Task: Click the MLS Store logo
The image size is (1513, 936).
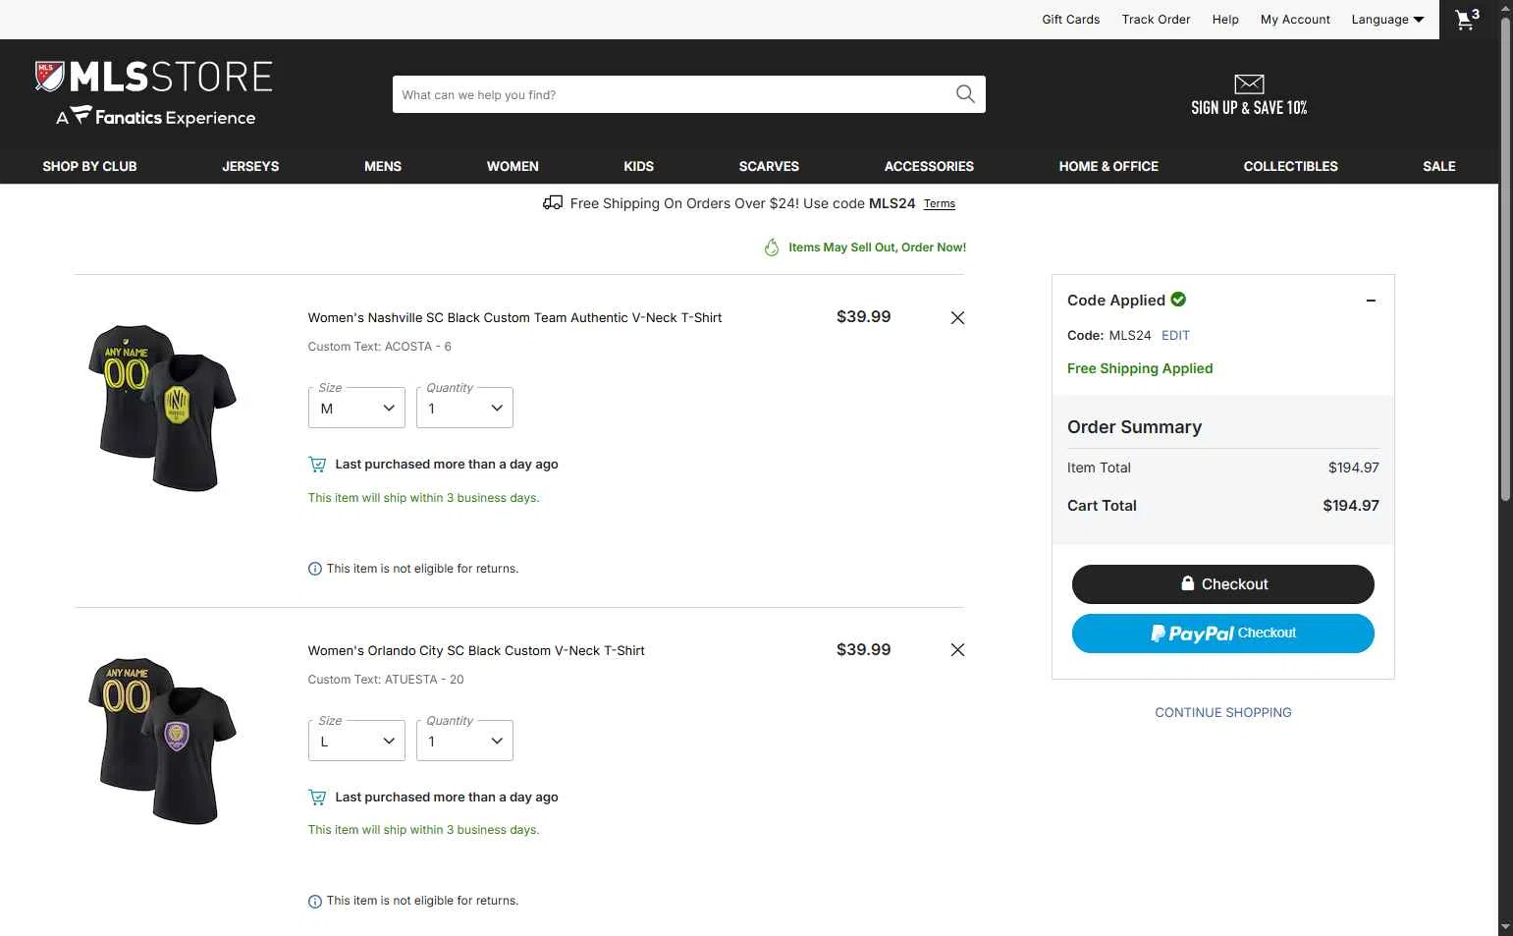Action: pos(154,77)
